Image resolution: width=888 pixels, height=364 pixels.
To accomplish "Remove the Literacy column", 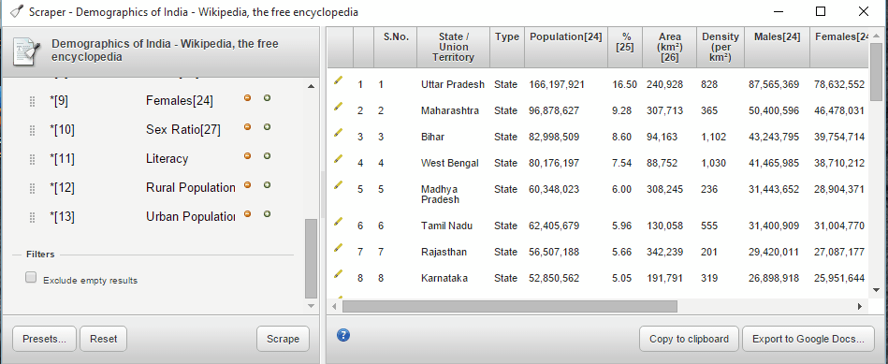I will tap(247, 155).
